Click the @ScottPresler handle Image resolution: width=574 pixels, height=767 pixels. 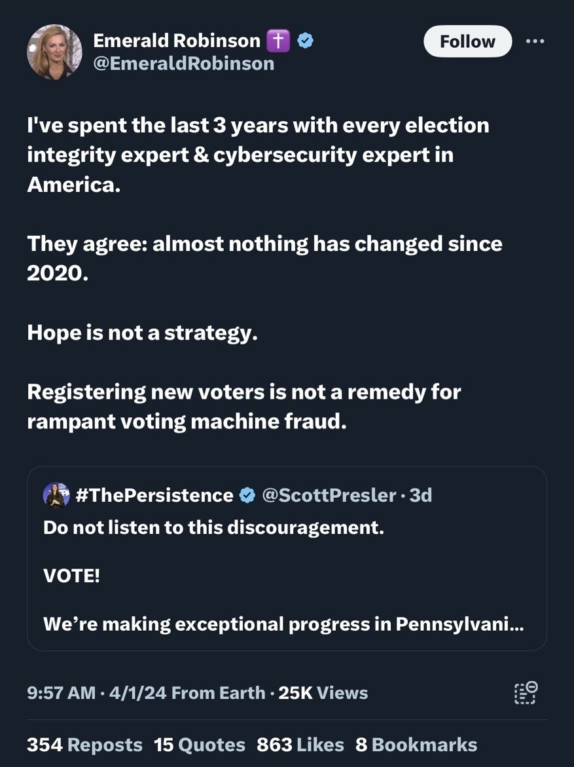tap(329, 495)
